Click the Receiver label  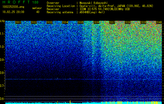(x=53, y=9)
